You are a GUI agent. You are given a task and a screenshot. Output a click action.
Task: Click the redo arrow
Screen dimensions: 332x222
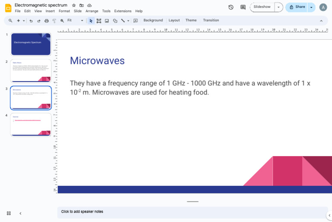click(39, 21)
